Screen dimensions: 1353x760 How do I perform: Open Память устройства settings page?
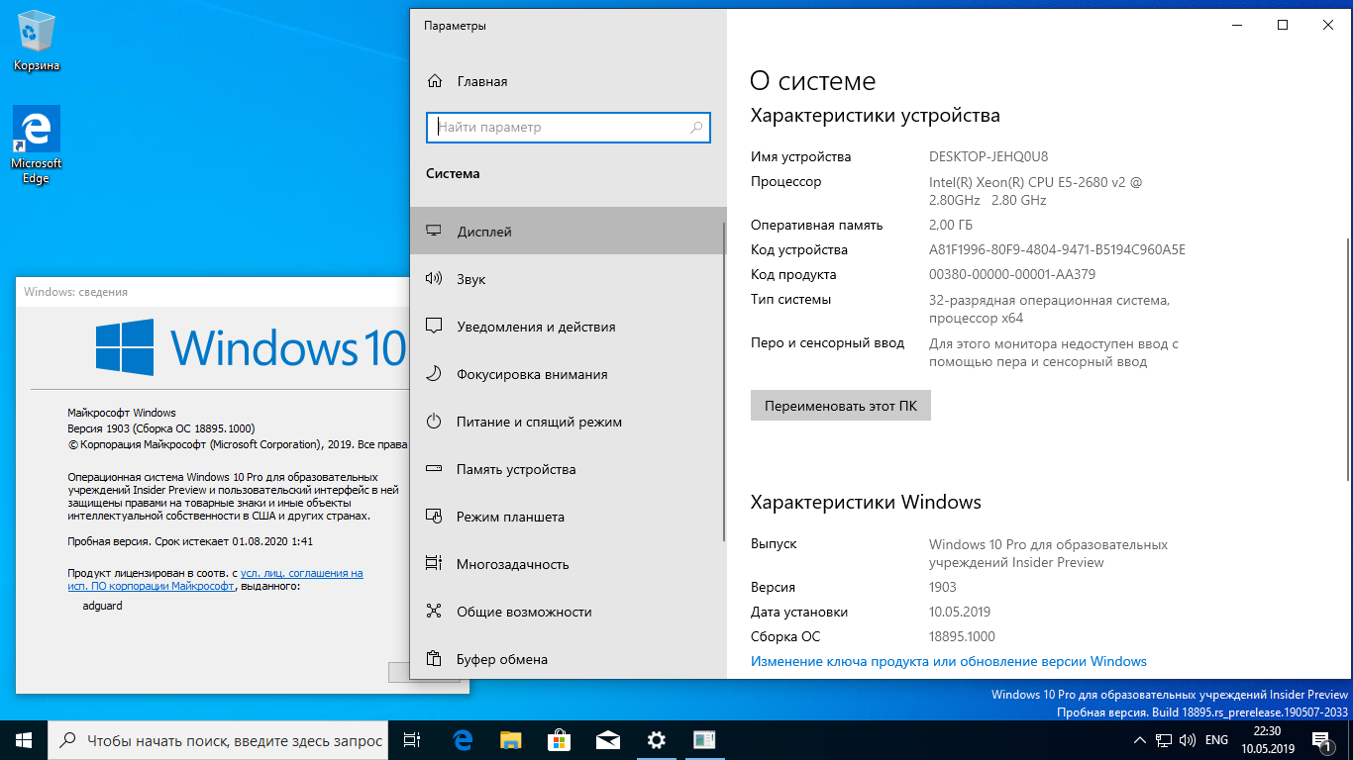pos(568,469)
